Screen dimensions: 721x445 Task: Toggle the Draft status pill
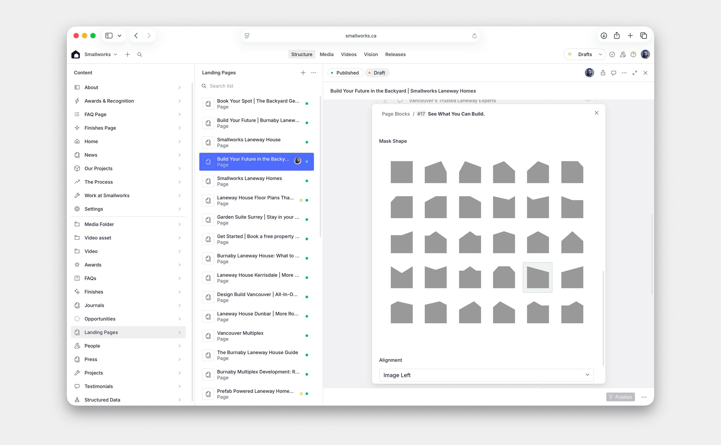coord(377,73)
